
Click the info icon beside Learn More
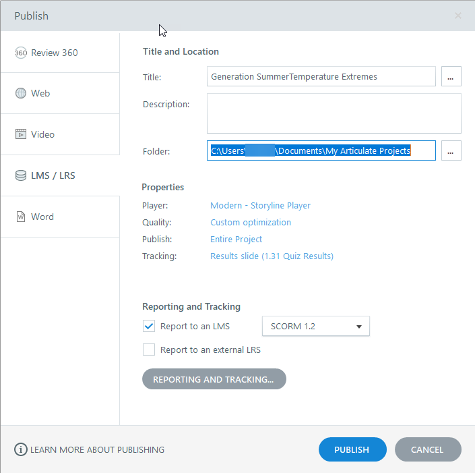pyautogui.click(x=21, y=449)
